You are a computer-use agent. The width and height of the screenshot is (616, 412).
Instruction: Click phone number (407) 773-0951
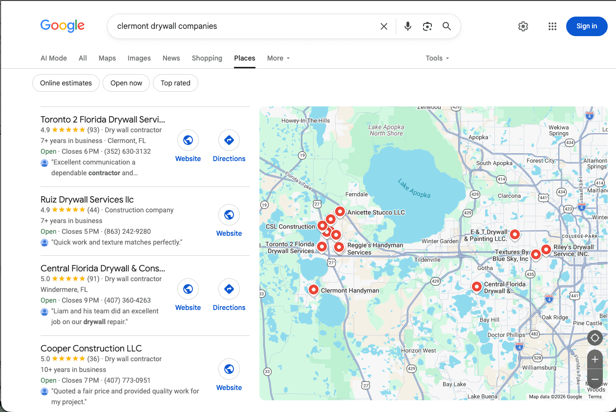[127, 380]
